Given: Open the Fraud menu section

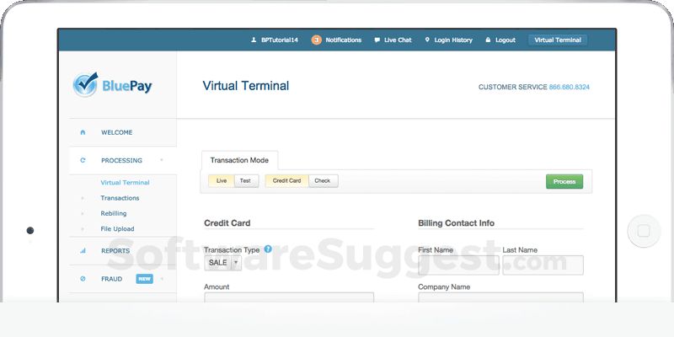Looking at the screenshot, I should point(112,279).
